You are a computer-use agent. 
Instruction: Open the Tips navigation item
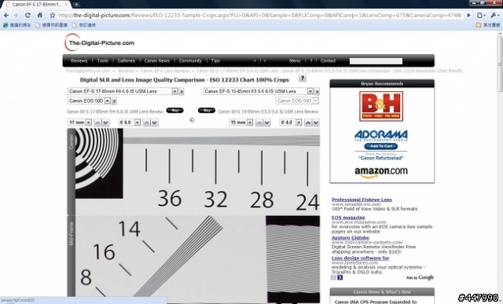coord(215,60)
